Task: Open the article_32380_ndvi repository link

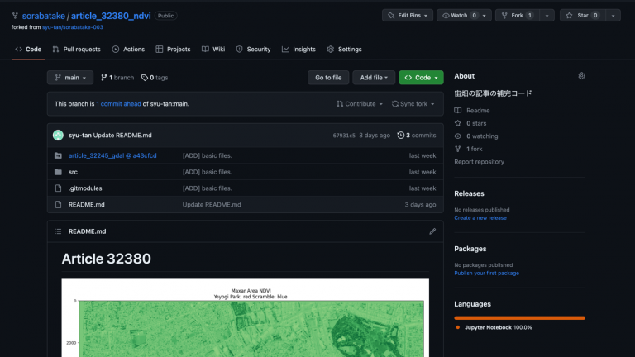Action: 111,16
